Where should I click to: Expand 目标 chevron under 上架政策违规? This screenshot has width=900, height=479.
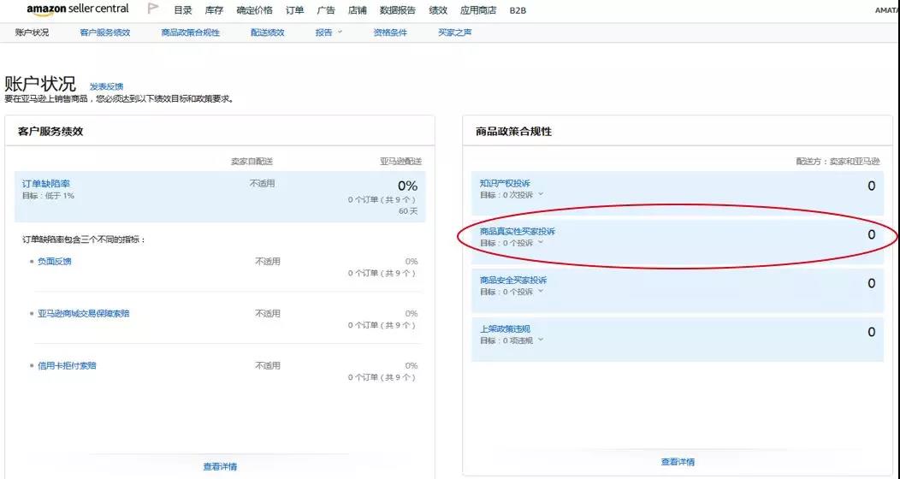tap(541, 340)
